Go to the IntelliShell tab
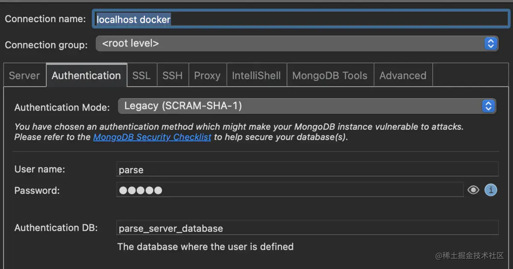 click(x=256, y=76)
